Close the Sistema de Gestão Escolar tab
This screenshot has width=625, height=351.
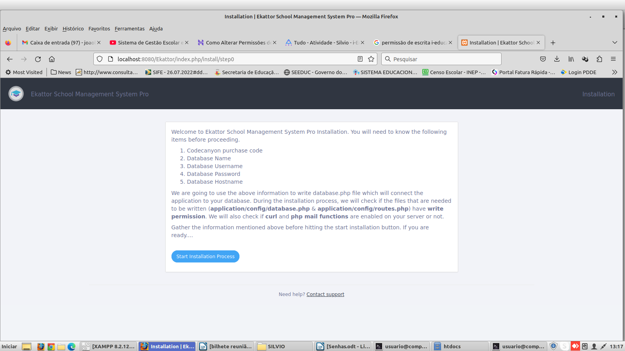point(187,43)
